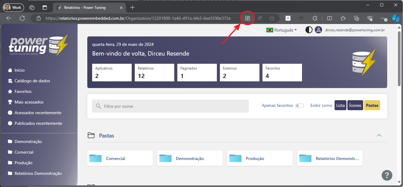Open Edge split screen icon
The height and width of the screenshot is (187, 403).
(x=329, y=18)
